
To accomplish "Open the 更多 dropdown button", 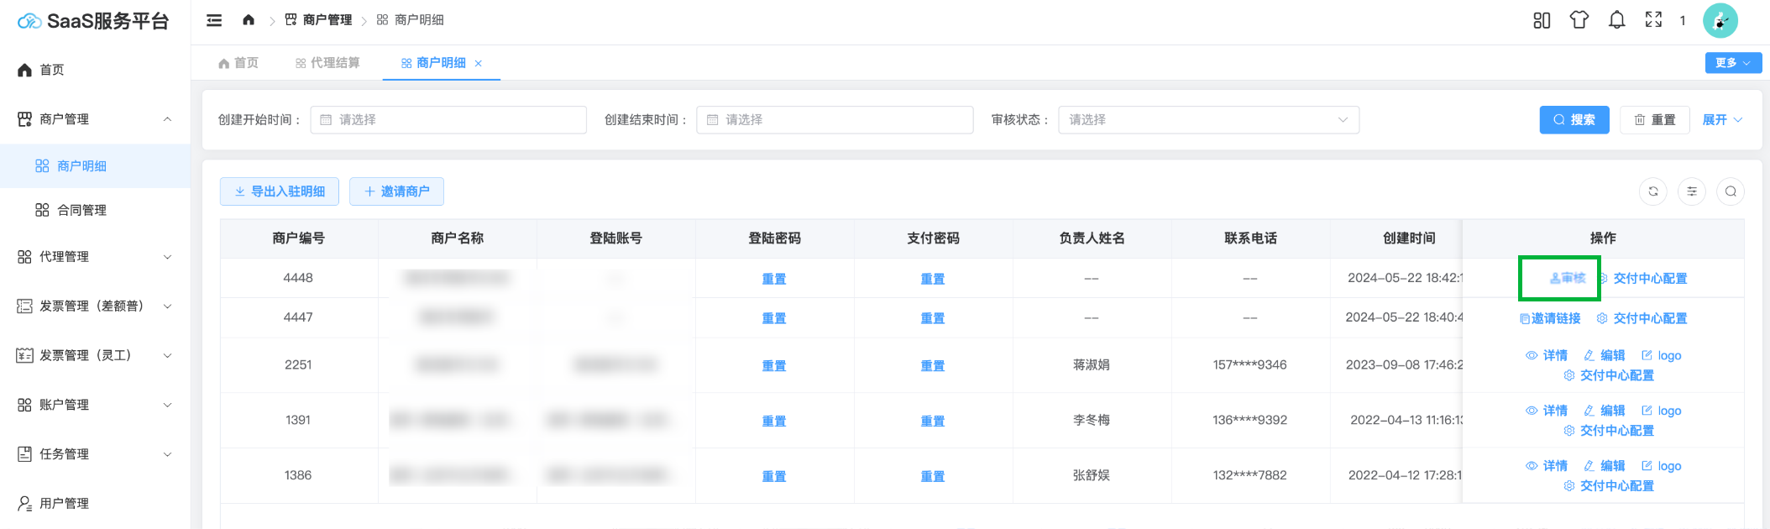I will [x=1732, y=63].
